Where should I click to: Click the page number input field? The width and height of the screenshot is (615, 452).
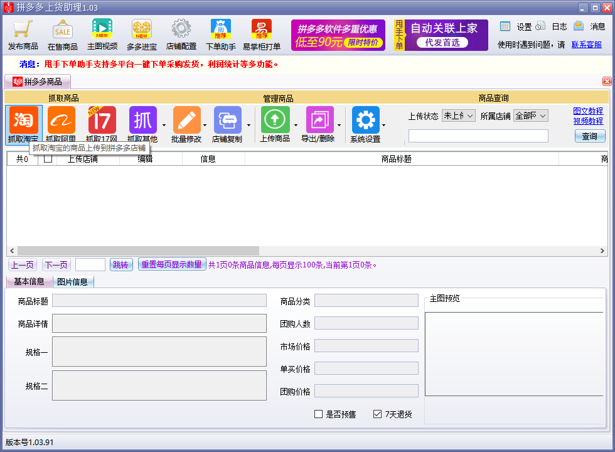coord(90,265)
